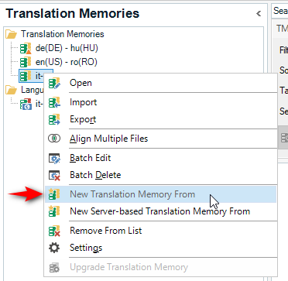Choose Export from the context menu
Screen dimensions: 288x281
click(160, 119)
